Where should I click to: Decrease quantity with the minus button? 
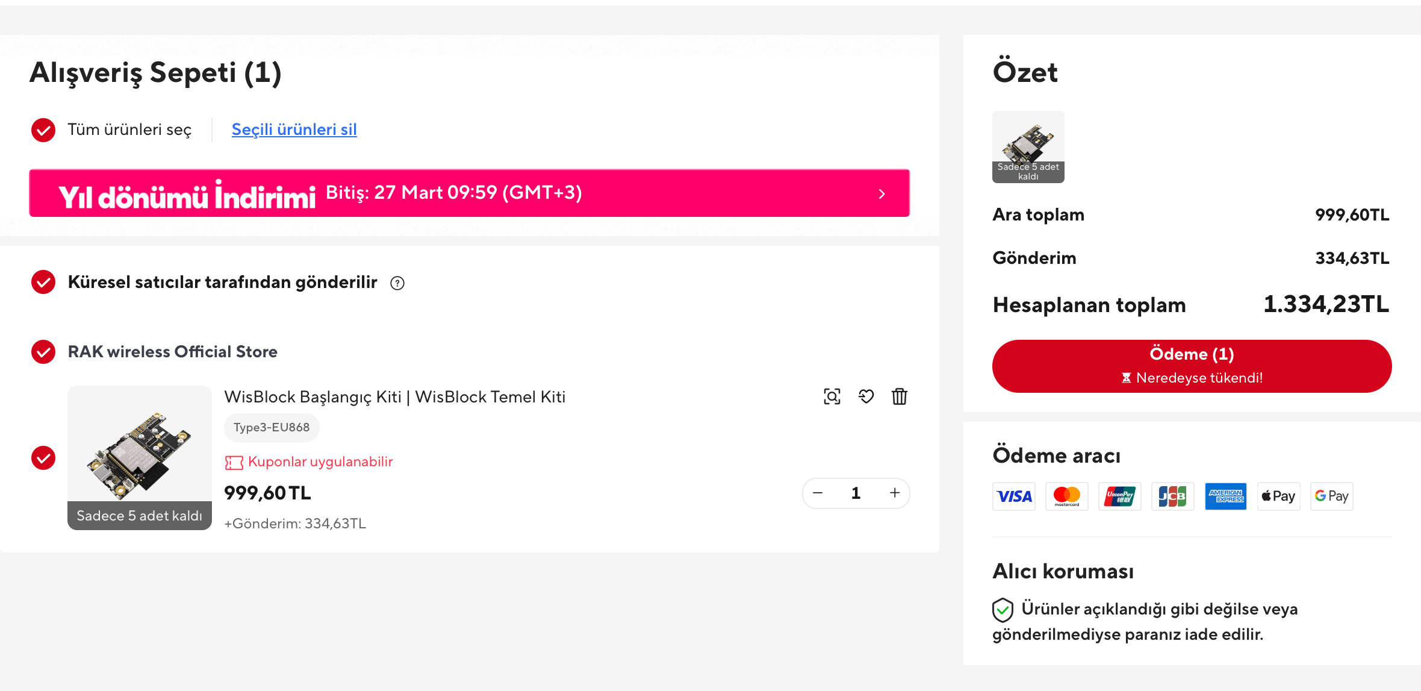coord(818,493)
